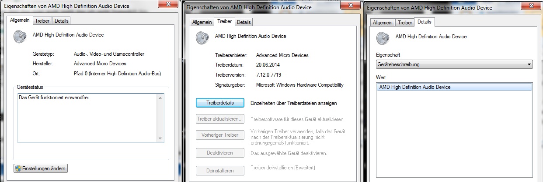Click Treiber aktualisieren button
The image size is (543, 182).
pyautogui.click(x=220, y=119)
